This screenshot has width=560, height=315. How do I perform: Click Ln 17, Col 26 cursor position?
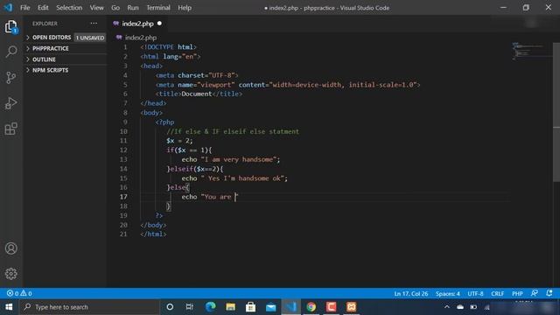tap(410, 294)
